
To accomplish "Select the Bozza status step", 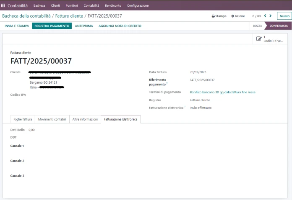I will pos(257,26).
